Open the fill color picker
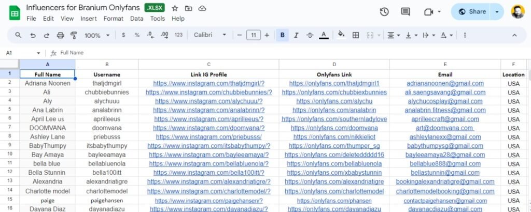 click(x=341, y=35)
